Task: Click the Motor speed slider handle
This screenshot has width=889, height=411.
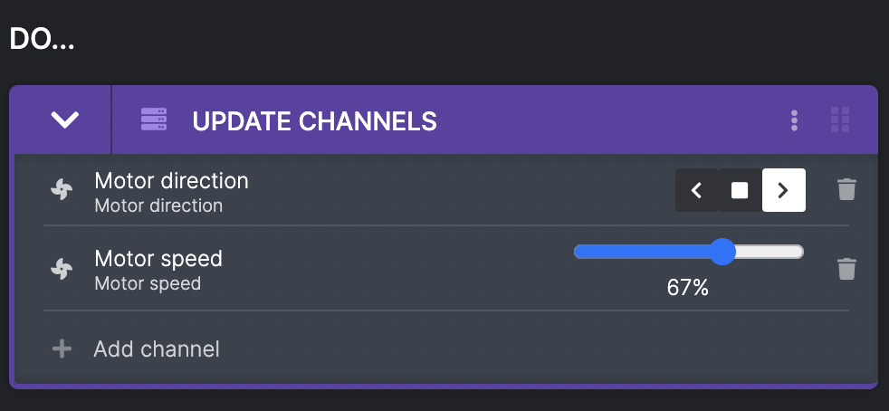Action: 722,252
